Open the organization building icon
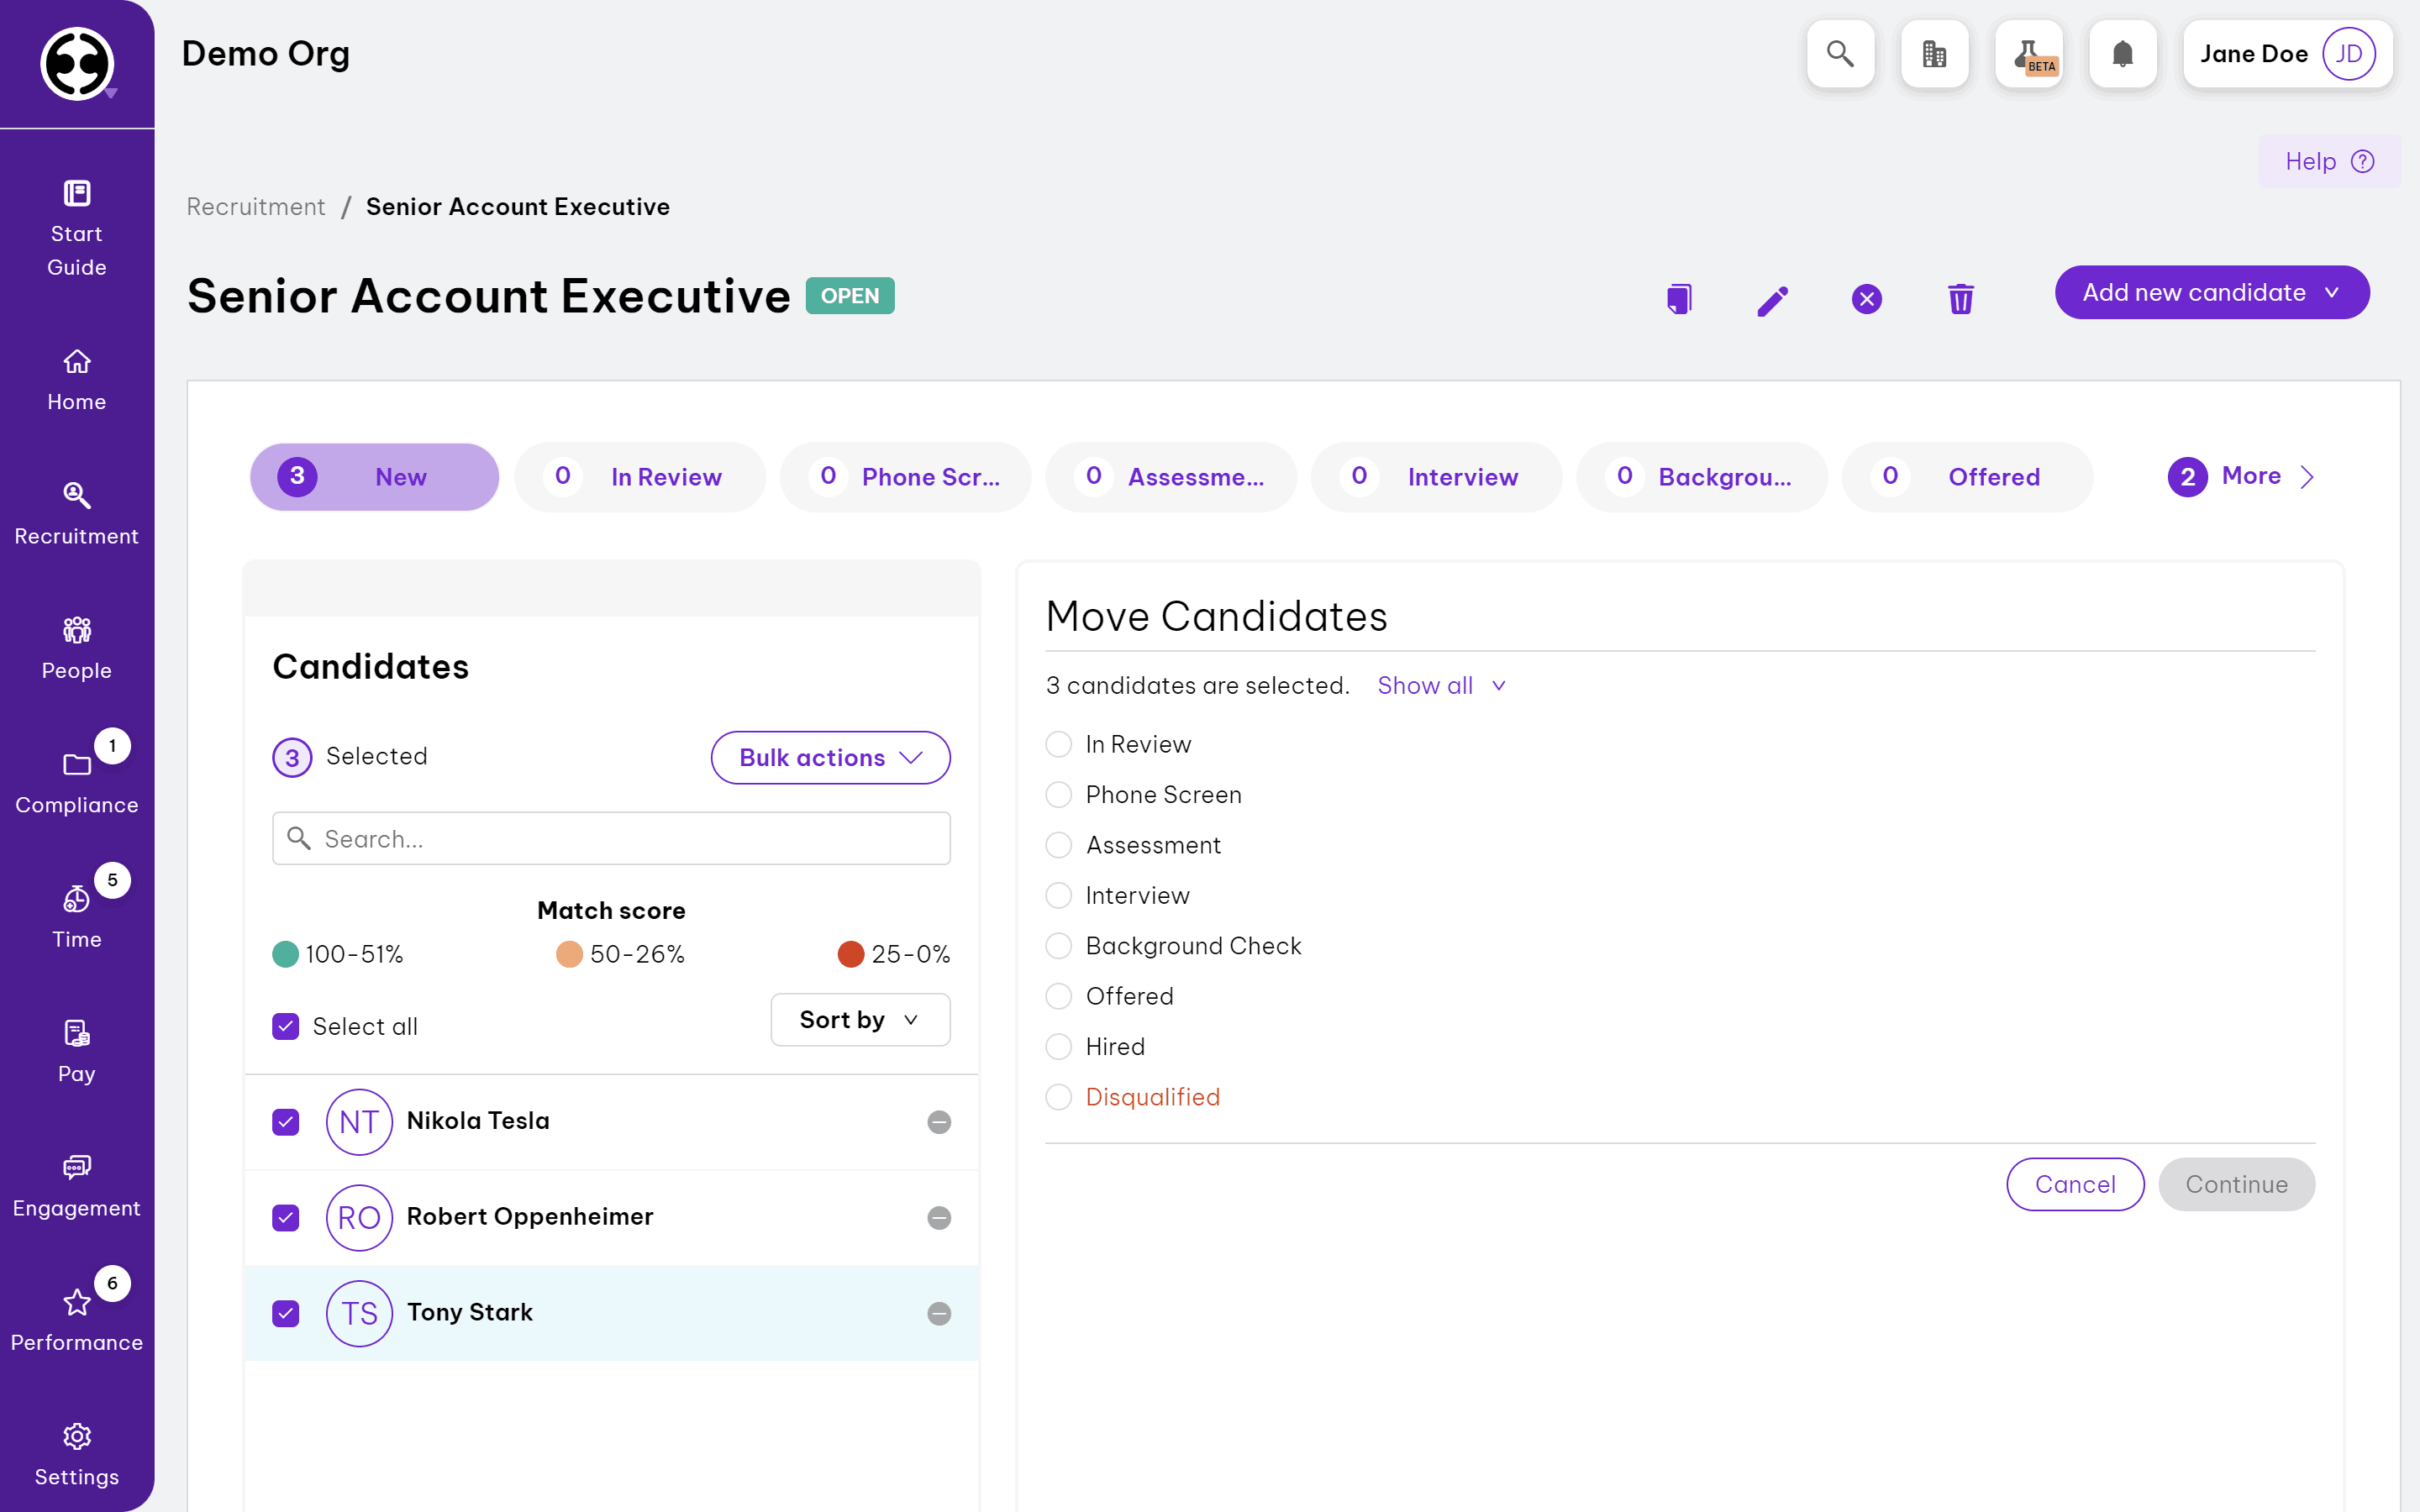The height and width of the screenshot is (1512, 2420). 1934,54
